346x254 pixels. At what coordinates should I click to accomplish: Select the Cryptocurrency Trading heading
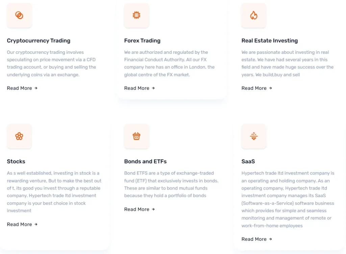pos(39,41)
